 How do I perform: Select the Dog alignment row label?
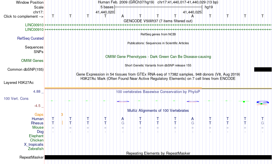pyautogui.click(x=40, y=132)
